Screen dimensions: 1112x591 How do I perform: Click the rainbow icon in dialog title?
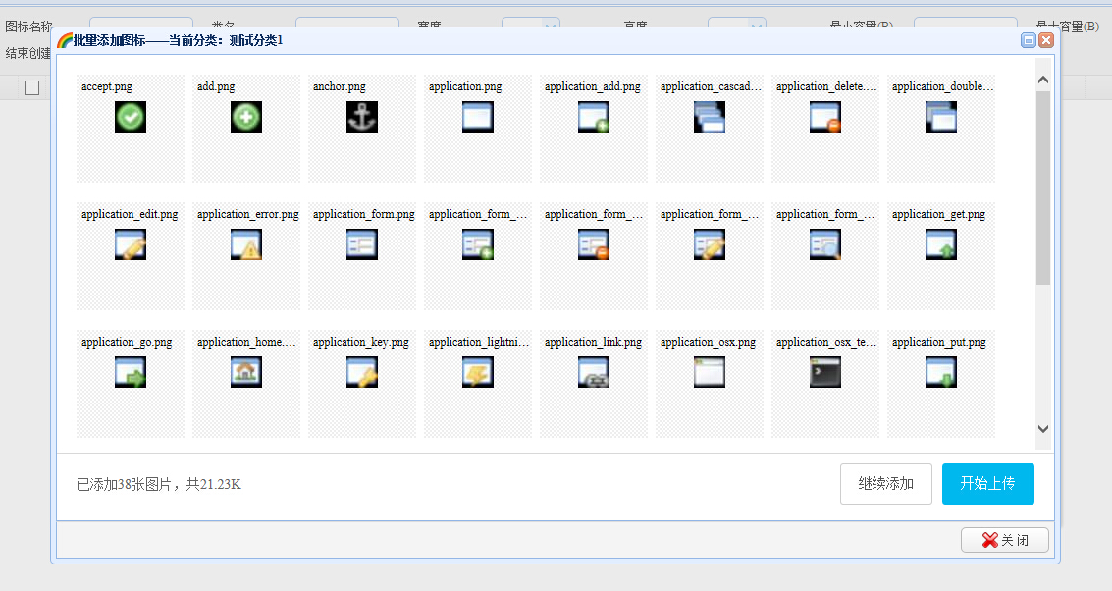65,40
